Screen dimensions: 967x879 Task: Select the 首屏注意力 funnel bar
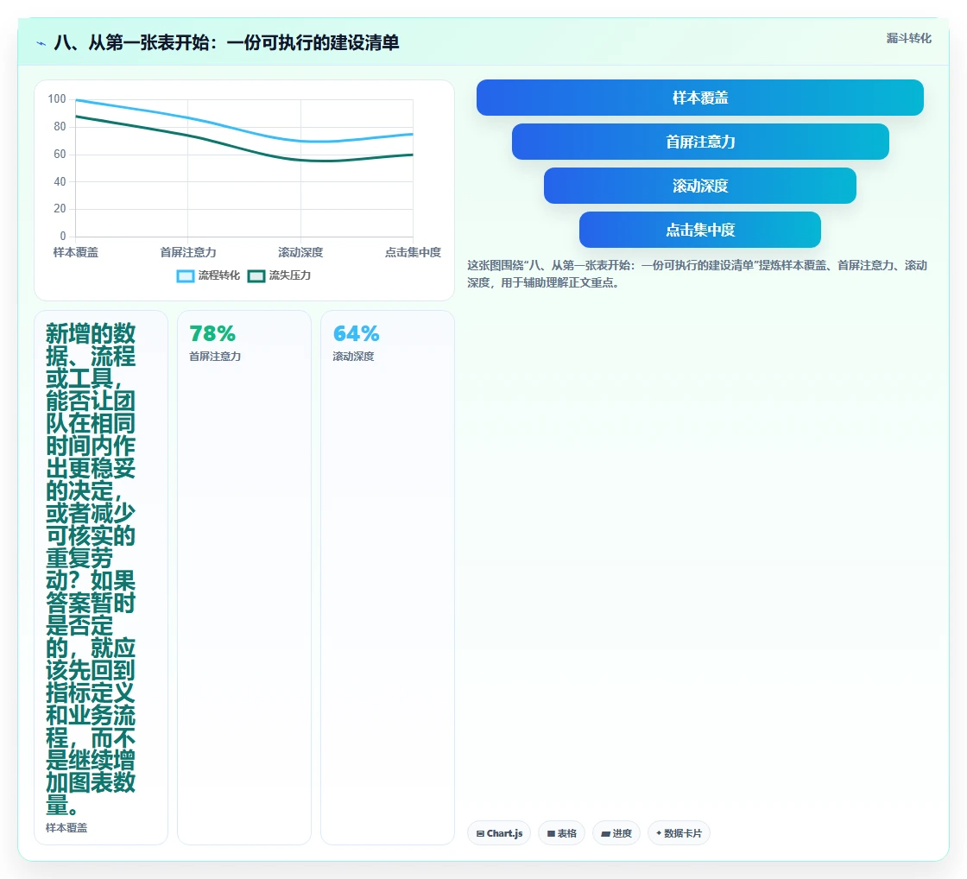coord(700,142)
